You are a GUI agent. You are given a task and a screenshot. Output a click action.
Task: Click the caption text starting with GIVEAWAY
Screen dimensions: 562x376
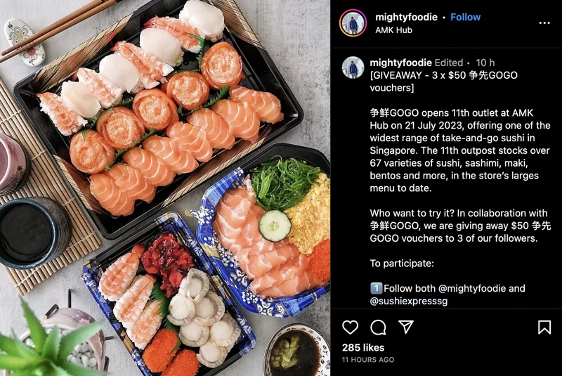point(444,82)
